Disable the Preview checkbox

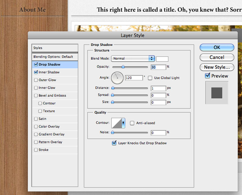(207, 76)
